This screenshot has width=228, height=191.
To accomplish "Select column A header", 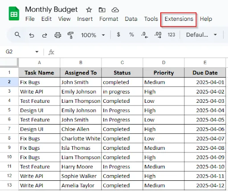I will pos(39,62).
